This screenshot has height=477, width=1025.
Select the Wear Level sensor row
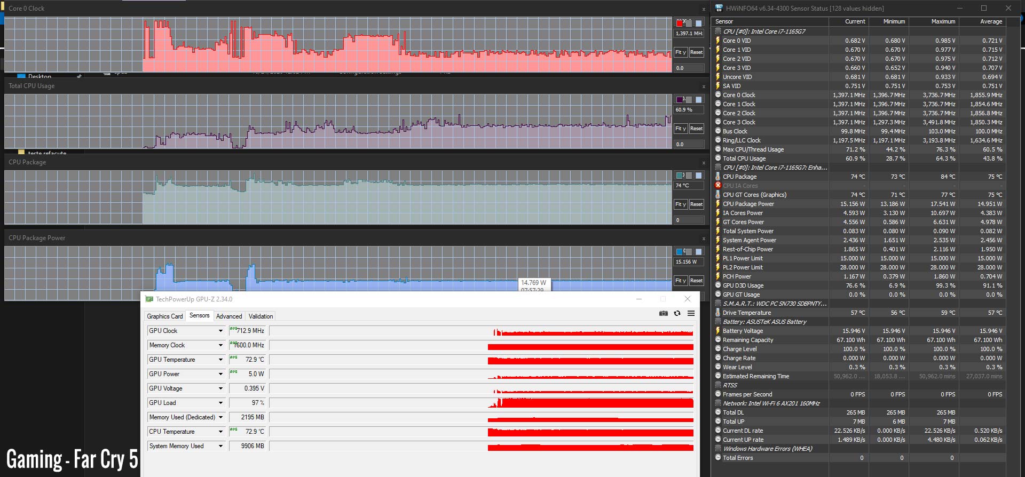coord(859,367)
